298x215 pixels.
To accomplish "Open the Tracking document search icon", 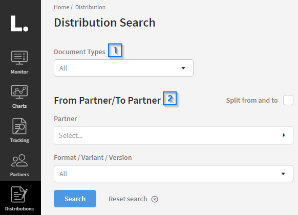I will (19, 126).
